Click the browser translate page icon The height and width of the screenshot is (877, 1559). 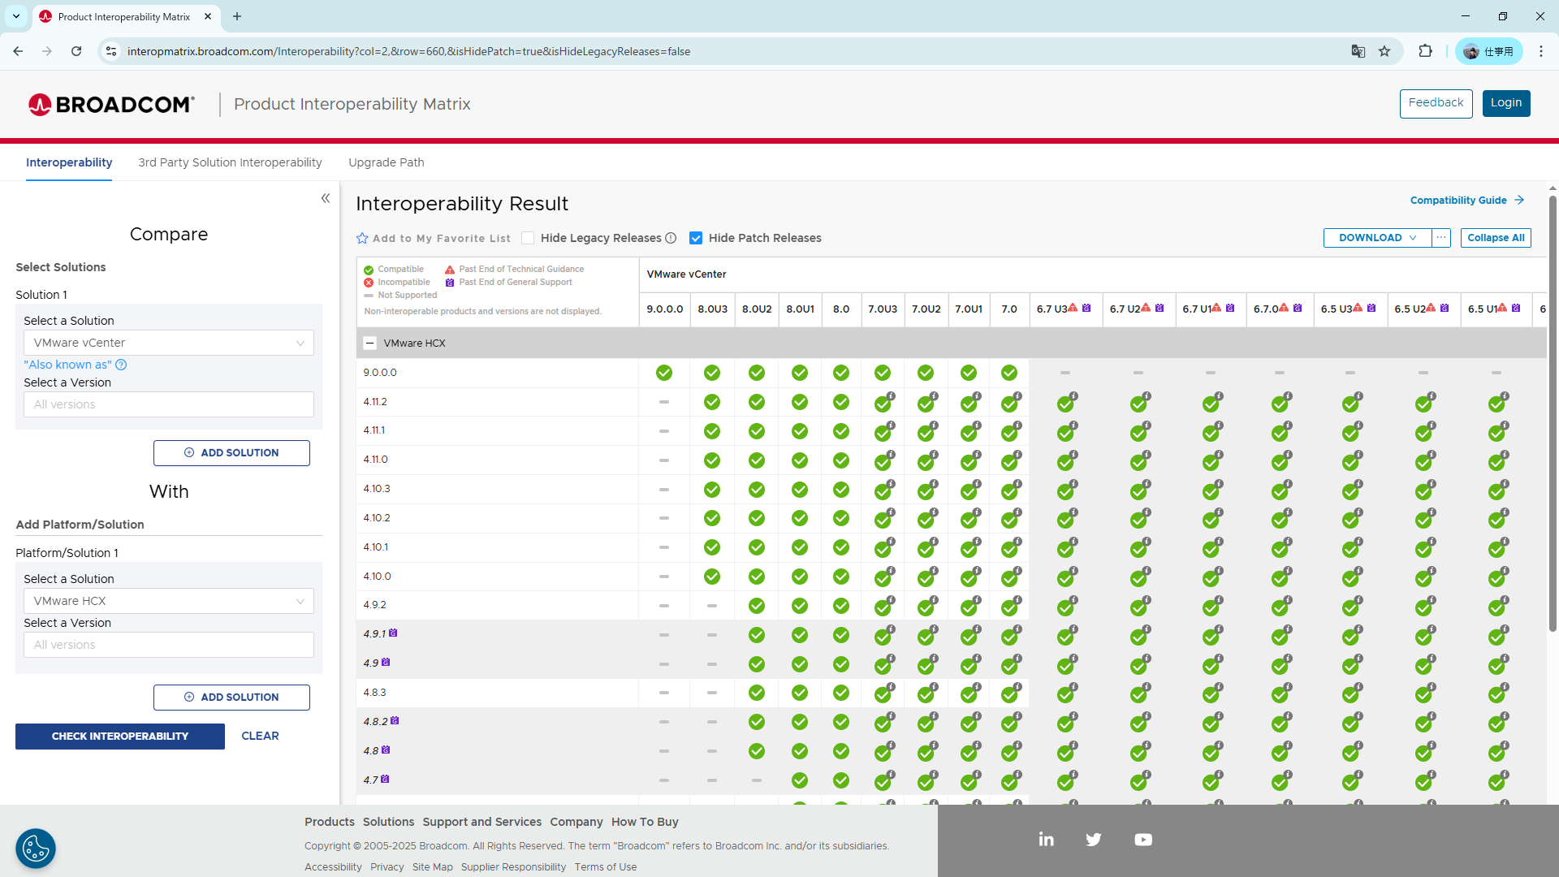1358,51
